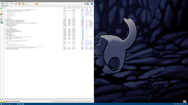This screenshot has height=105, width=188.
Task: Click the empty toolbar text field
Action: pos(32,4)
